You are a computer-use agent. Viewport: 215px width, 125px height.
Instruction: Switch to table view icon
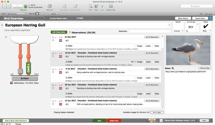click(45, 14)
